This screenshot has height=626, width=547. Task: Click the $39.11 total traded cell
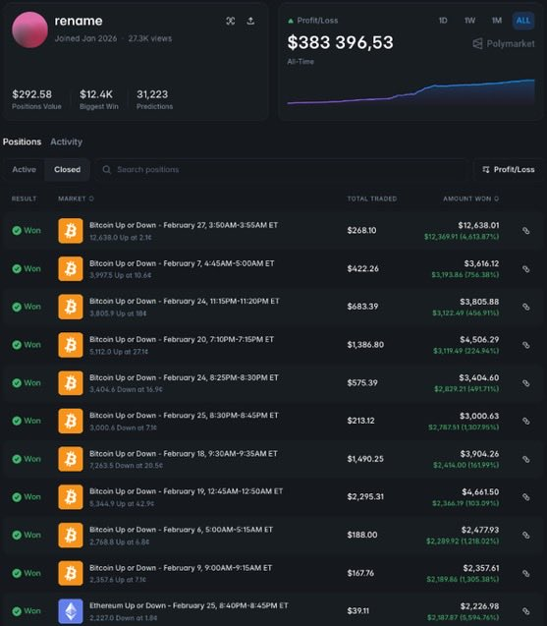357,611
